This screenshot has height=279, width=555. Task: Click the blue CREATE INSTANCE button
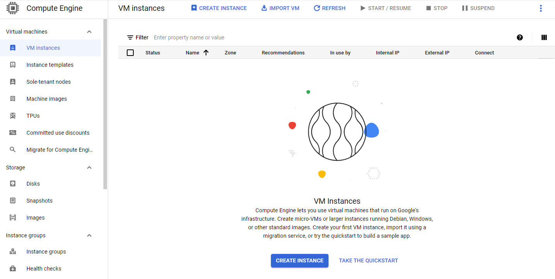300,260
